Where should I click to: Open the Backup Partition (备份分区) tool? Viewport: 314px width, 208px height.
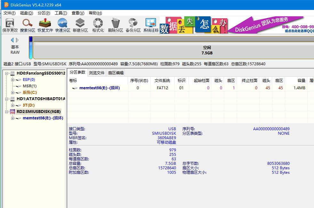133,25
